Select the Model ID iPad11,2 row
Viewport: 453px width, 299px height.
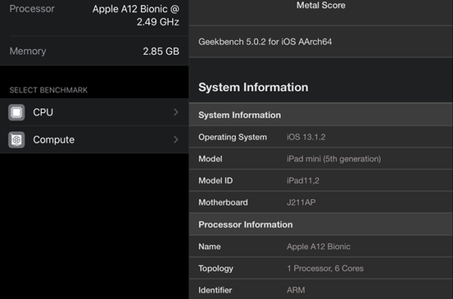(x=321, y=181)
